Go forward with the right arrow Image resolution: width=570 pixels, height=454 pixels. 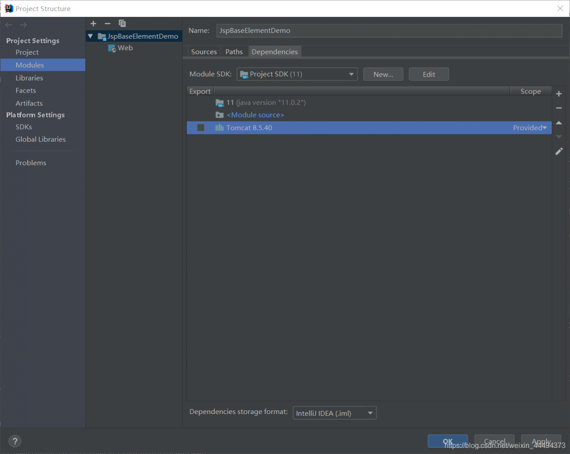[23, 25]
